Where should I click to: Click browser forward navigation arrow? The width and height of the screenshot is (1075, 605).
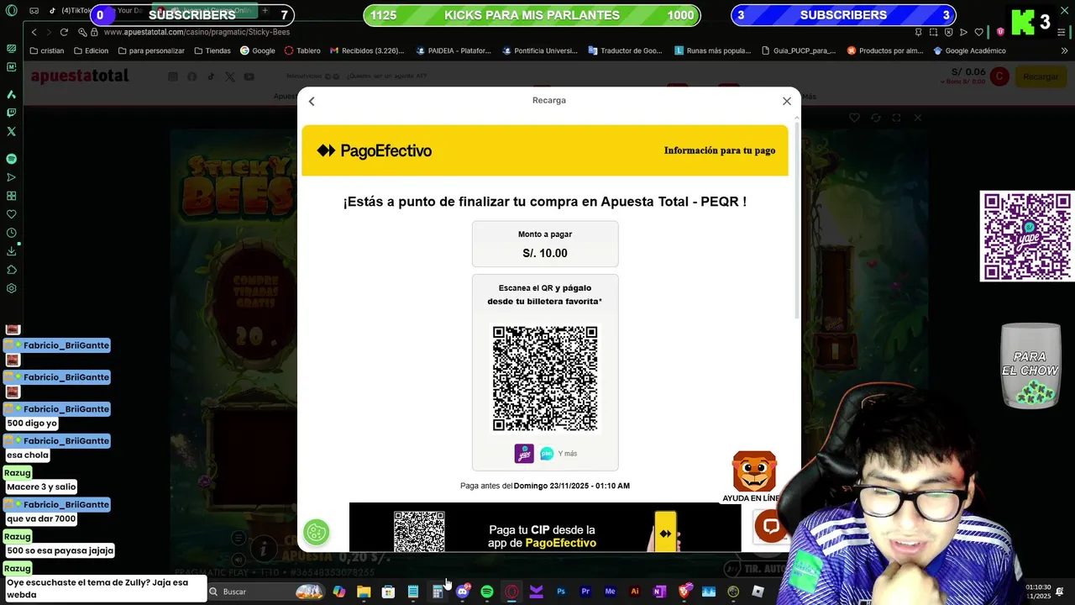click(50, 32)
